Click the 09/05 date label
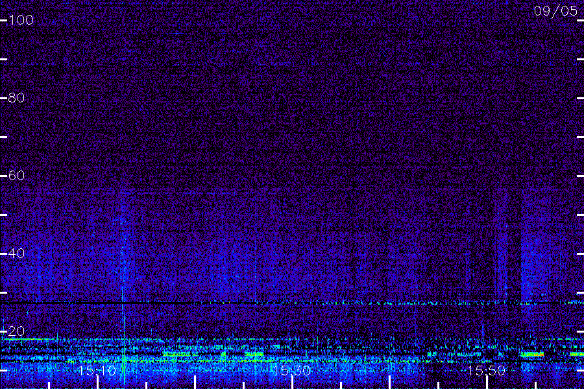 (x=555, y=11)
